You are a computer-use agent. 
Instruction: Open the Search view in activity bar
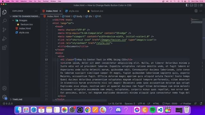pos(4,21)
